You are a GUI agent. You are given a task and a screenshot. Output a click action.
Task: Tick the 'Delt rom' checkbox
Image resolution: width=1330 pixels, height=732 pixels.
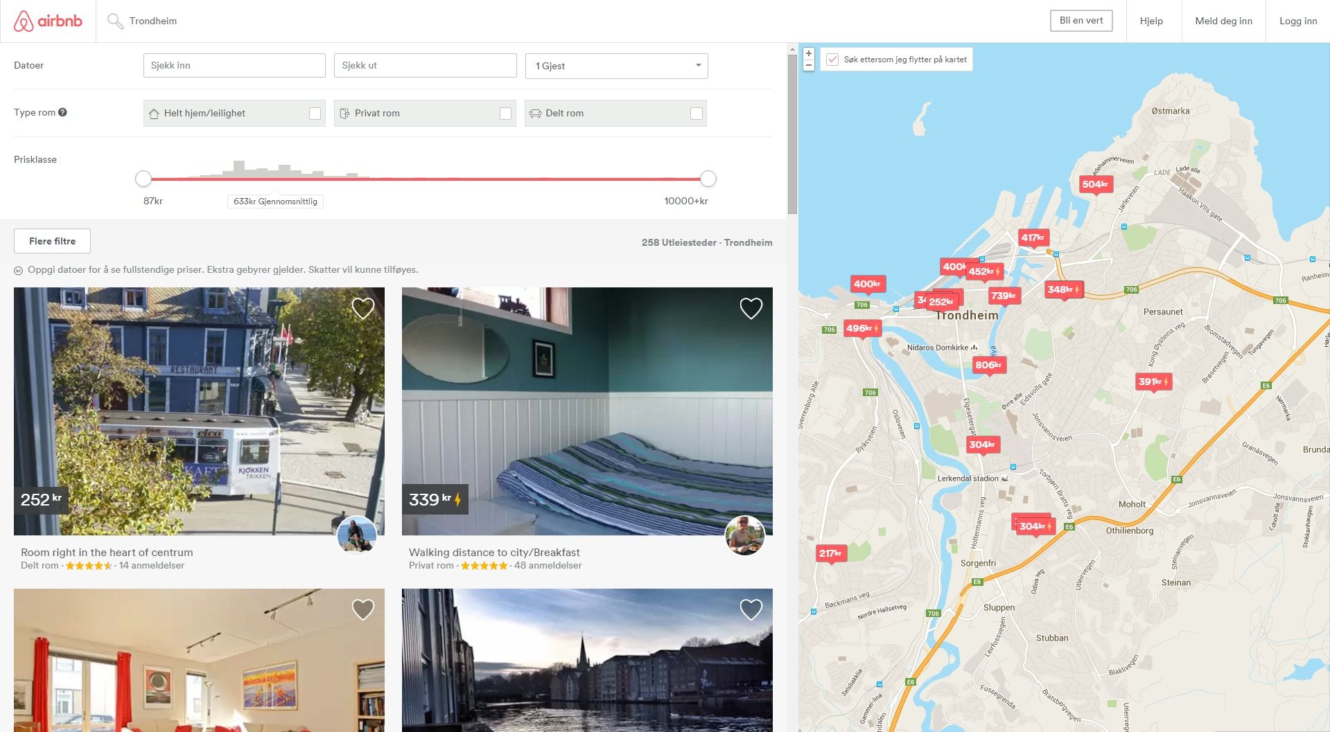click(696, 114)
